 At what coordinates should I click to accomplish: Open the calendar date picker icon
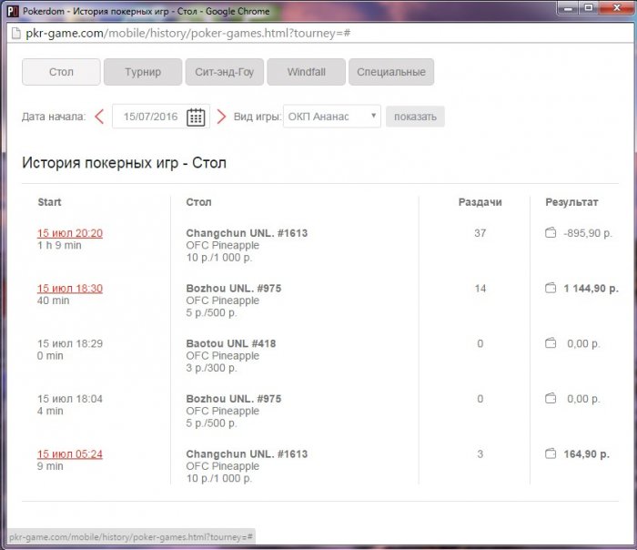pos(196,117)
